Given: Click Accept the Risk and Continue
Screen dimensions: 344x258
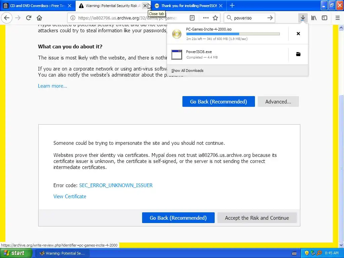Looking at the screenshot, I should (x=257, y=218).
